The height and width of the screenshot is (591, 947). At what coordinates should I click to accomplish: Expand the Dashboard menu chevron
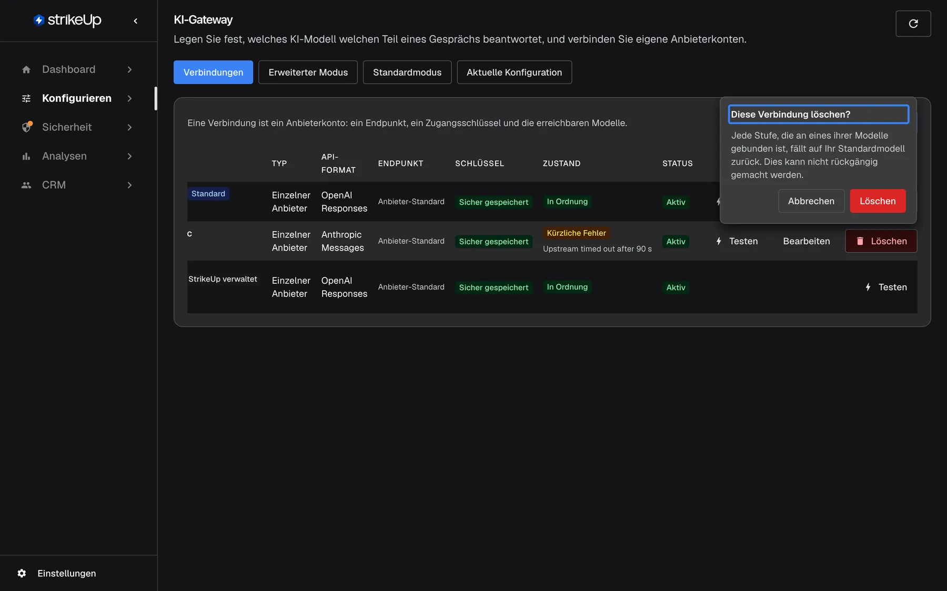point(129,69)
